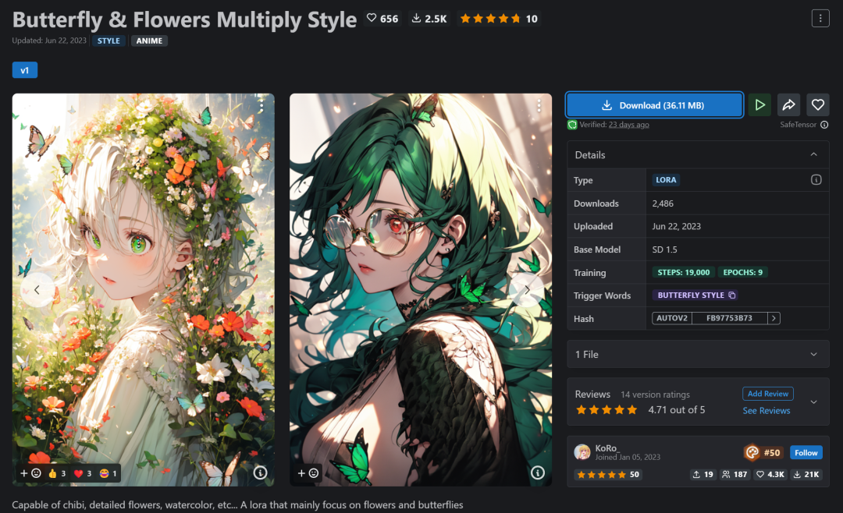
Task: Open LORA type info icon
Action: click(816, 180)
